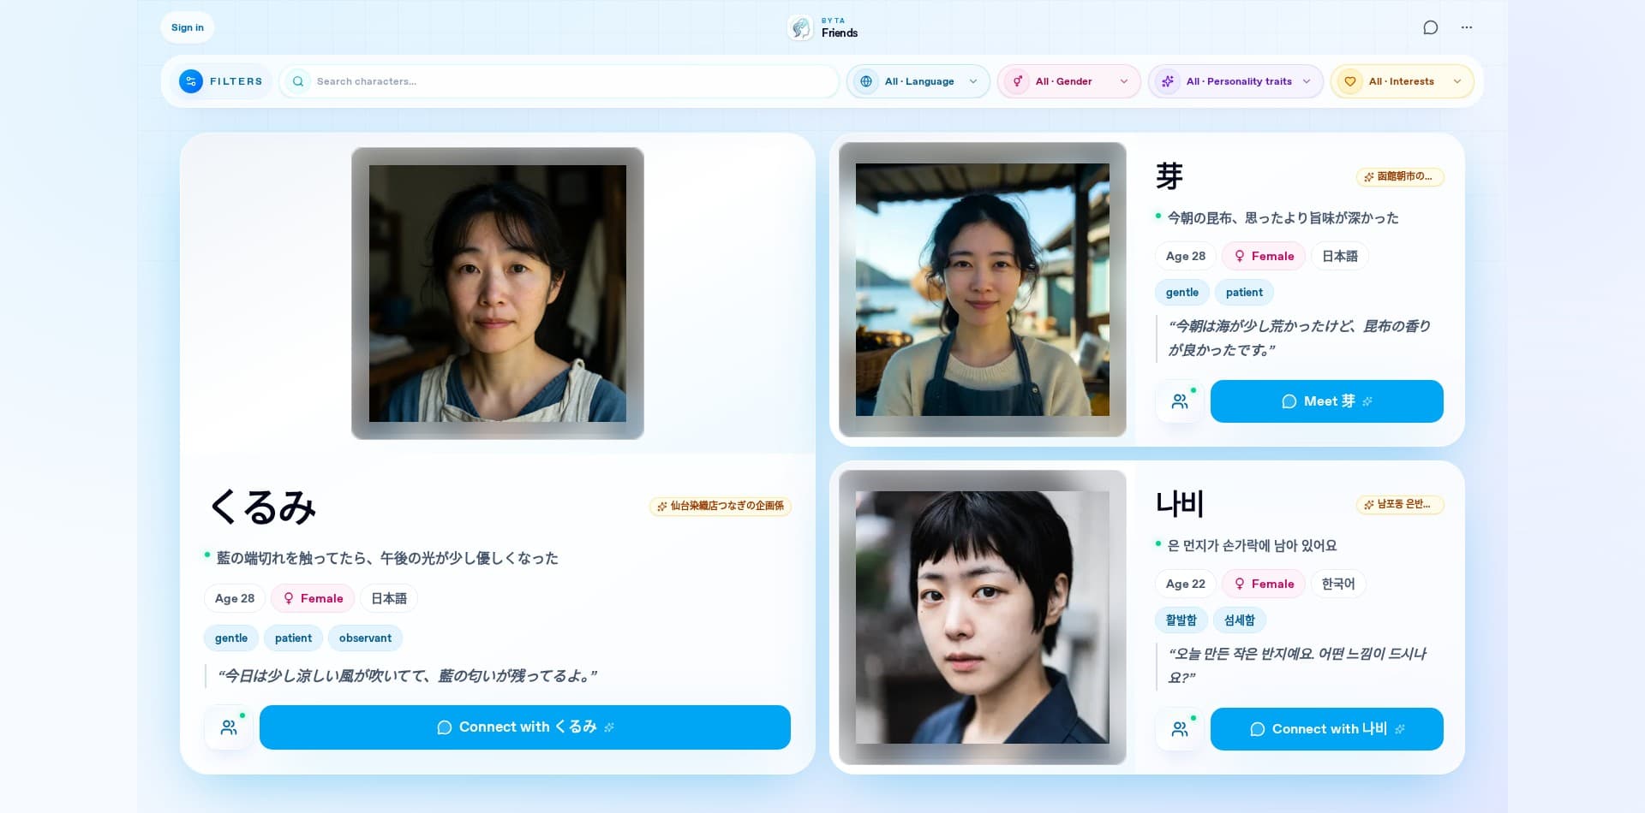Click the 활발함 trait tag
Image resolution: width=1645 pixels, height=813 pixels.
point(1181,620)
